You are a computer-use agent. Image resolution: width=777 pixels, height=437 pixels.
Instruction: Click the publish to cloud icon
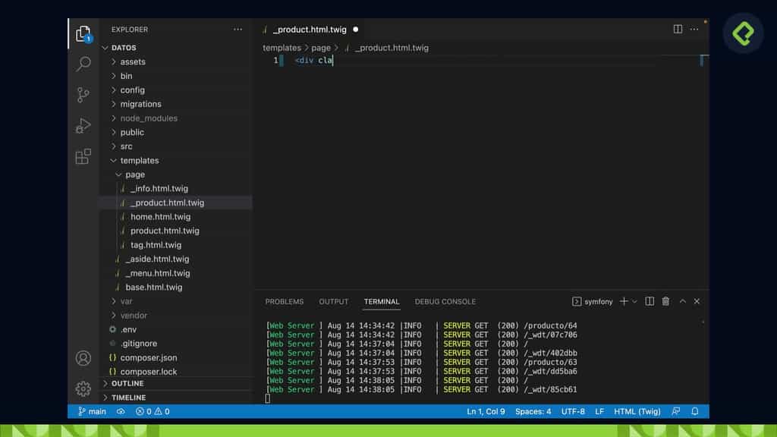click(x=121, y=411)
